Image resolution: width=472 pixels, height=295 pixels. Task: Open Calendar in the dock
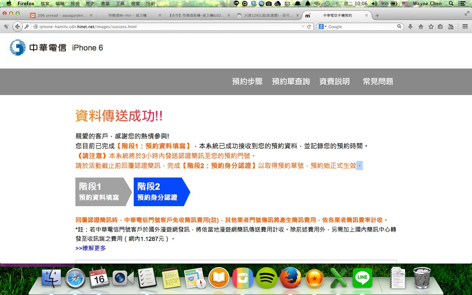pos(99,278)
